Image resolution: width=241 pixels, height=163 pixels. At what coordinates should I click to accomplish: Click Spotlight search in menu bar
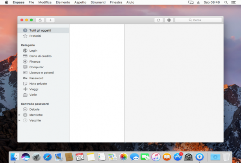coord(226,2)
